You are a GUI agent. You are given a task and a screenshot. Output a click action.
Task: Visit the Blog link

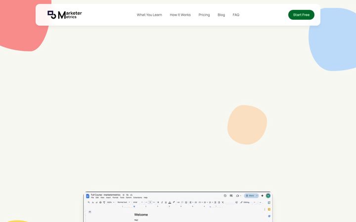(221, 15)
